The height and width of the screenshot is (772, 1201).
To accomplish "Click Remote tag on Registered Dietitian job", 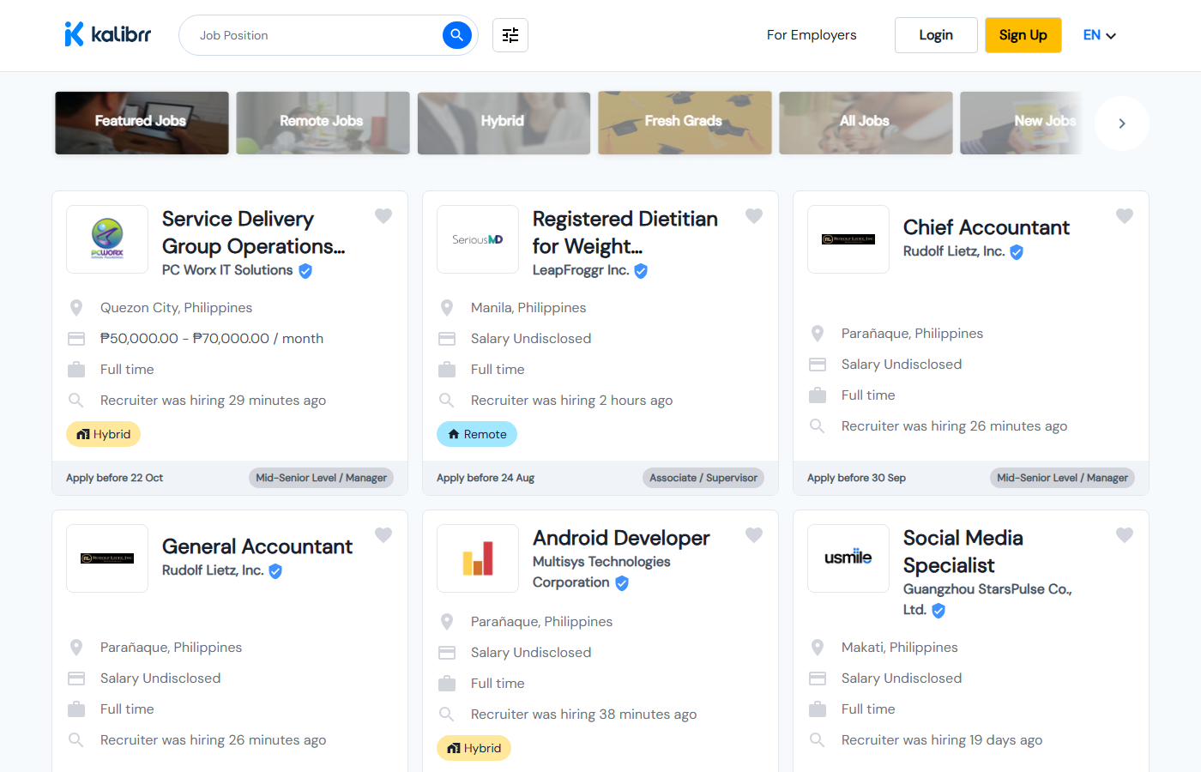I will pos(477,434).
